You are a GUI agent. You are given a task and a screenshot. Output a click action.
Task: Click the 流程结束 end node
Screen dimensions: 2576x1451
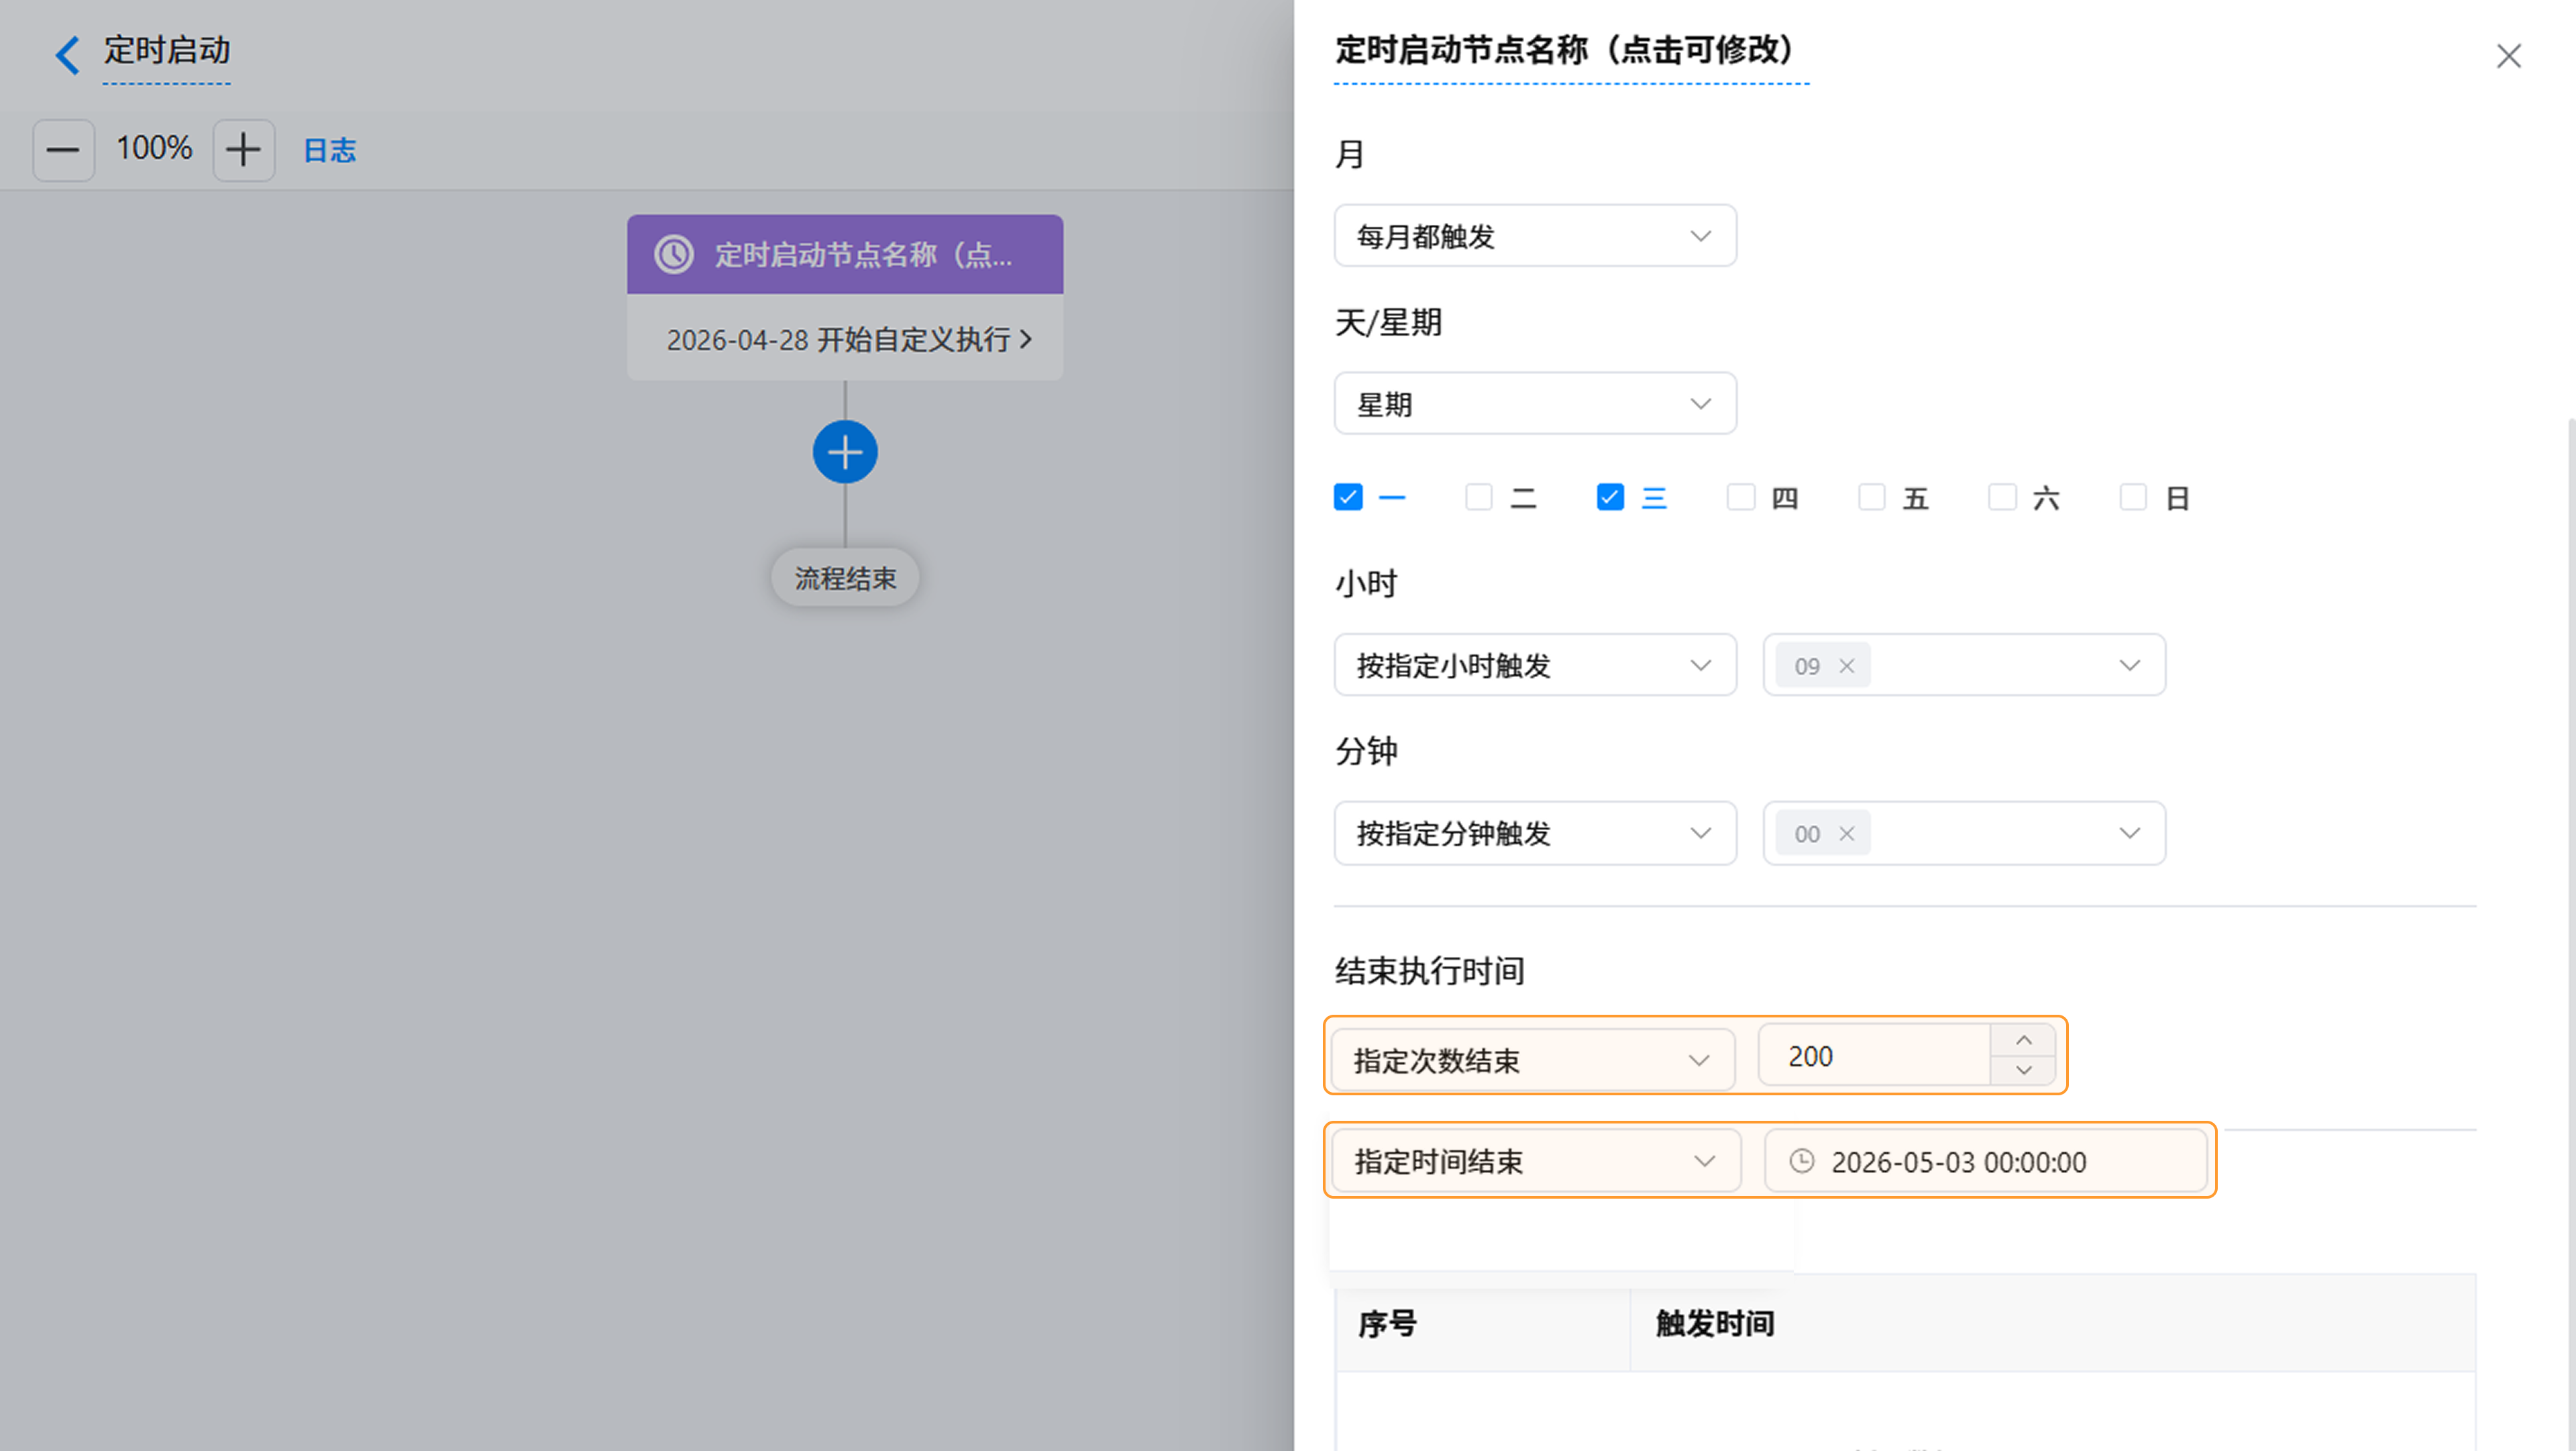(845, 577)
